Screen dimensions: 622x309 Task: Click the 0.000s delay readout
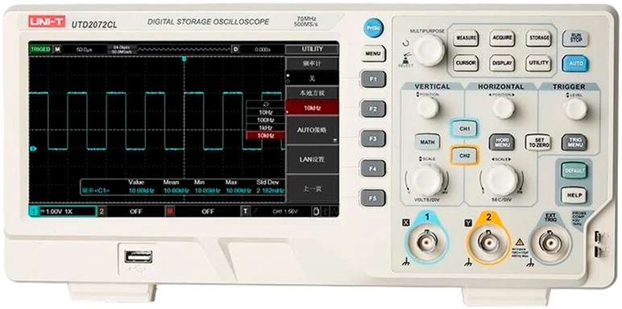[x=263, y=50]
